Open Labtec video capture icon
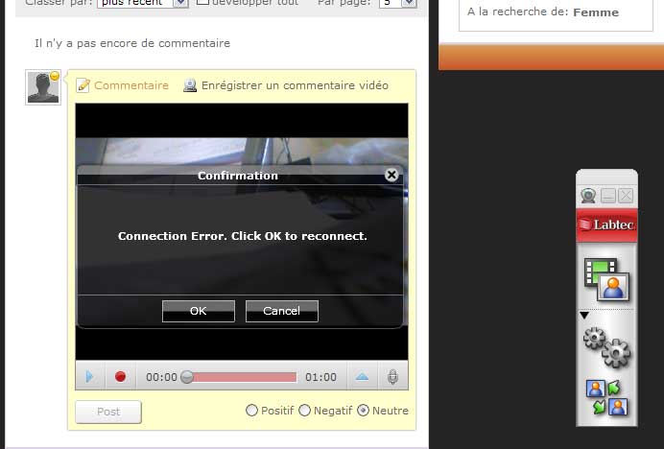This screenshot has width=664, height=449. (606, 279)
